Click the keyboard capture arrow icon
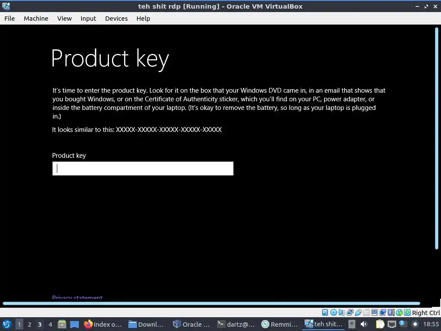Viewport: 441px width, 331px height. point(407,312)
